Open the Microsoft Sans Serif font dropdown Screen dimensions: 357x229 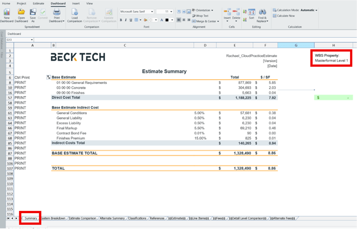click(x=152, y=11)
